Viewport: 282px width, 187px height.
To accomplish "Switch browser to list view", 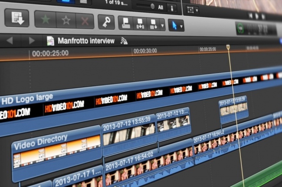I will click(x=83, y=2).
